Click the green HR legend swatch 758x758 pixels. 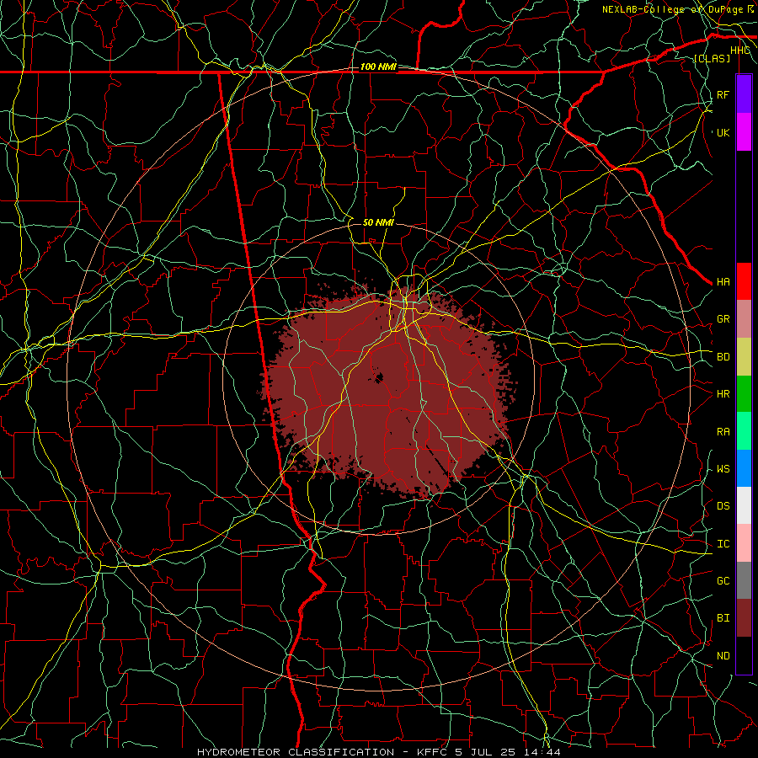tap(744, 394)
